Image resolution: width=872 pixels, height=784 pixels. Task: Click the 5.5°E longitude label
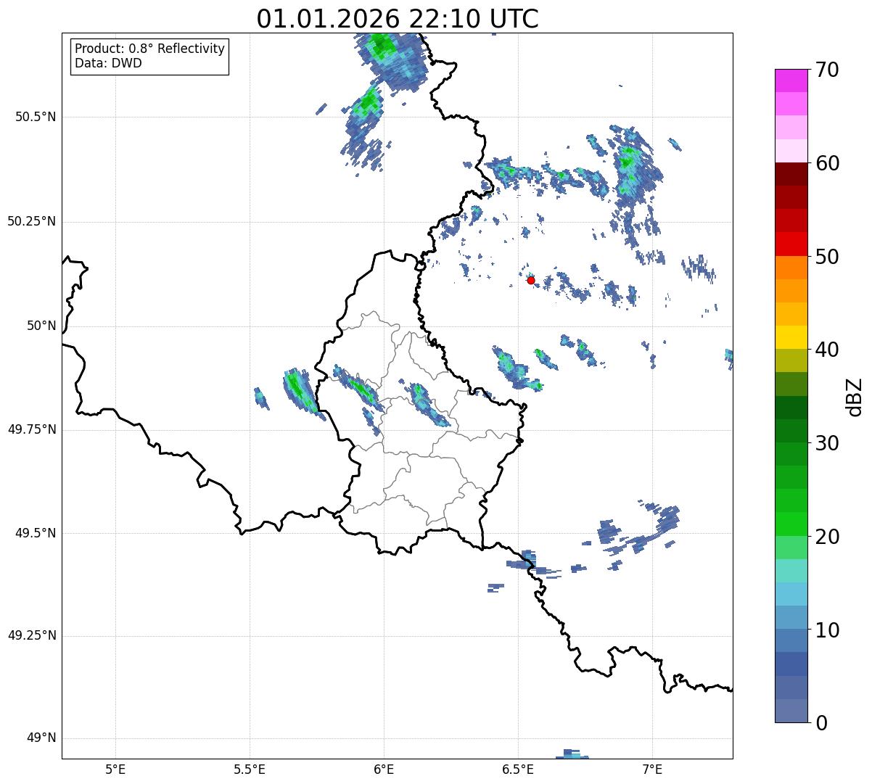(250, 769)
